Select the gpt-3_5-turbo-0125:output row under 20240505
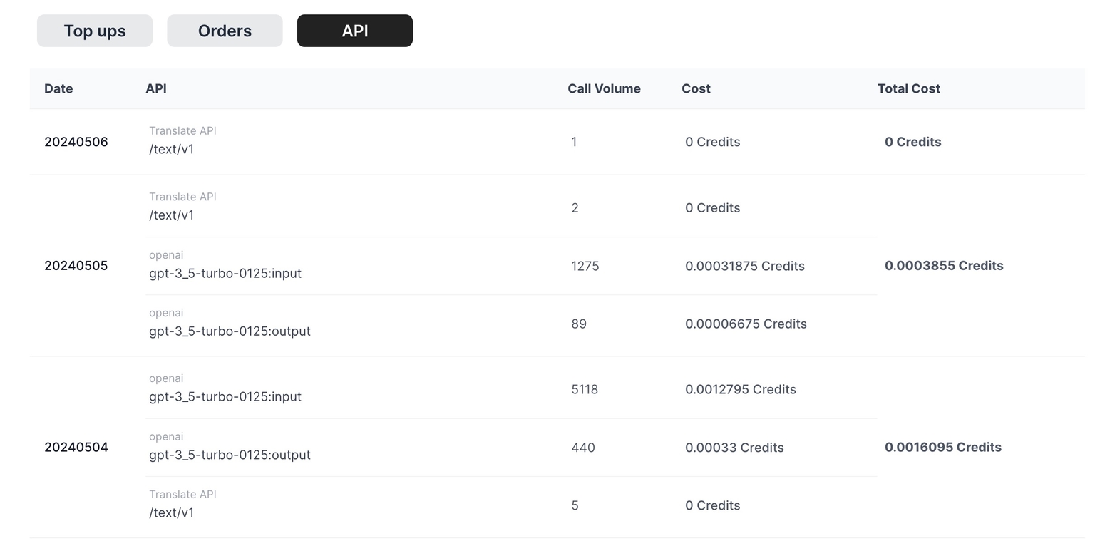Image resolution: width=1095 pixels, height=541 pixels. [x=285, y=323]
